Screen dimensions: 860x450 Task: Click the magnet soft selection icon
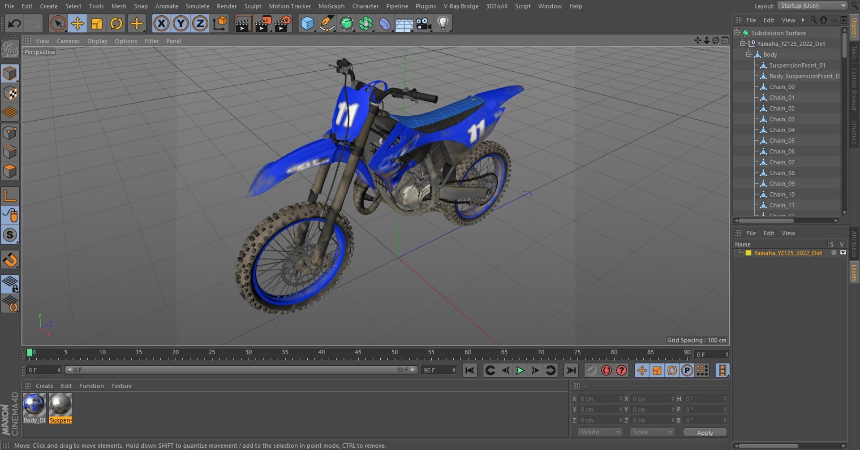(x=10, y=260)
